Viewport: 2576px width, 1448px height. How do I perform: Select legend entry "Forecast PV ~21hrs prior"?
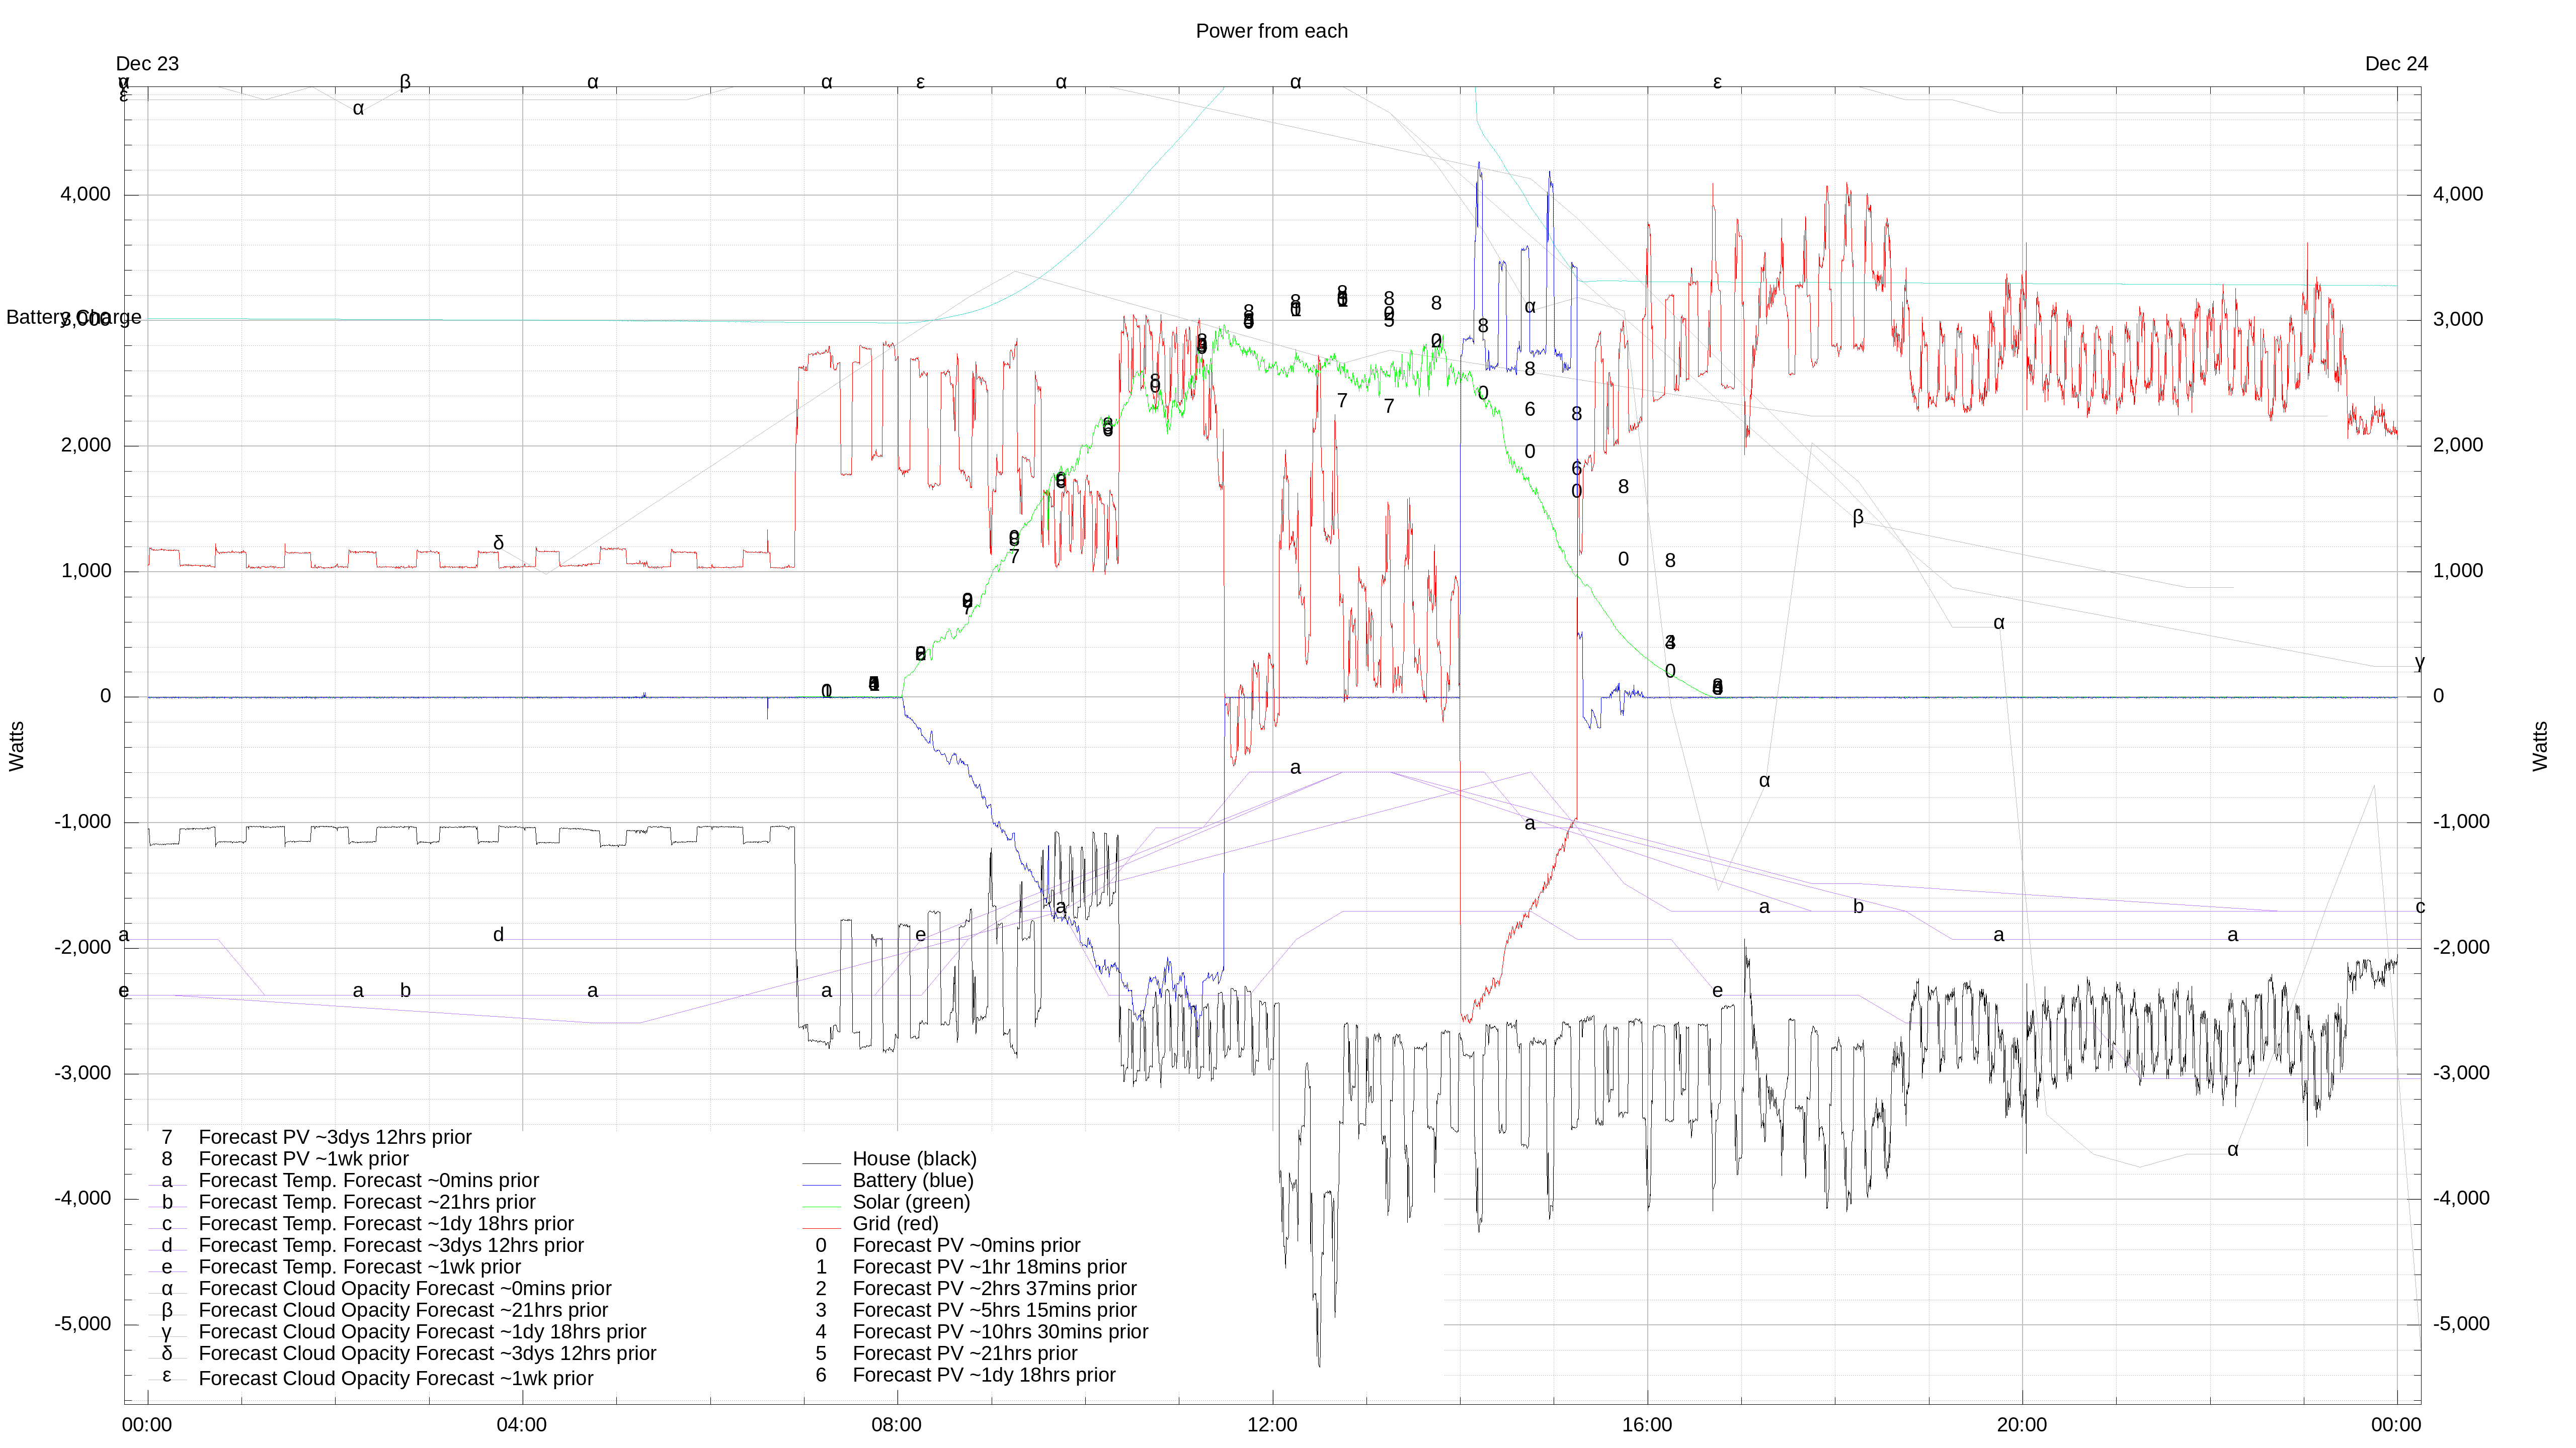coord(965,1353)
